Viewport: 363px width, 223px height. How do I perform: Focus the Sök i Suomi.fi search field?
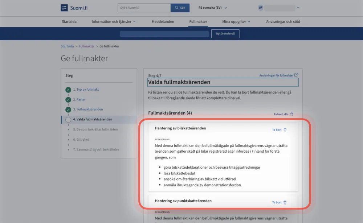click(x=144, y=8)
